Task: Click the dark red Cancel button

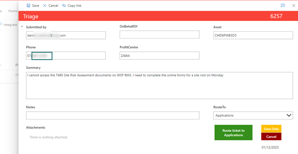Action: 271,136
